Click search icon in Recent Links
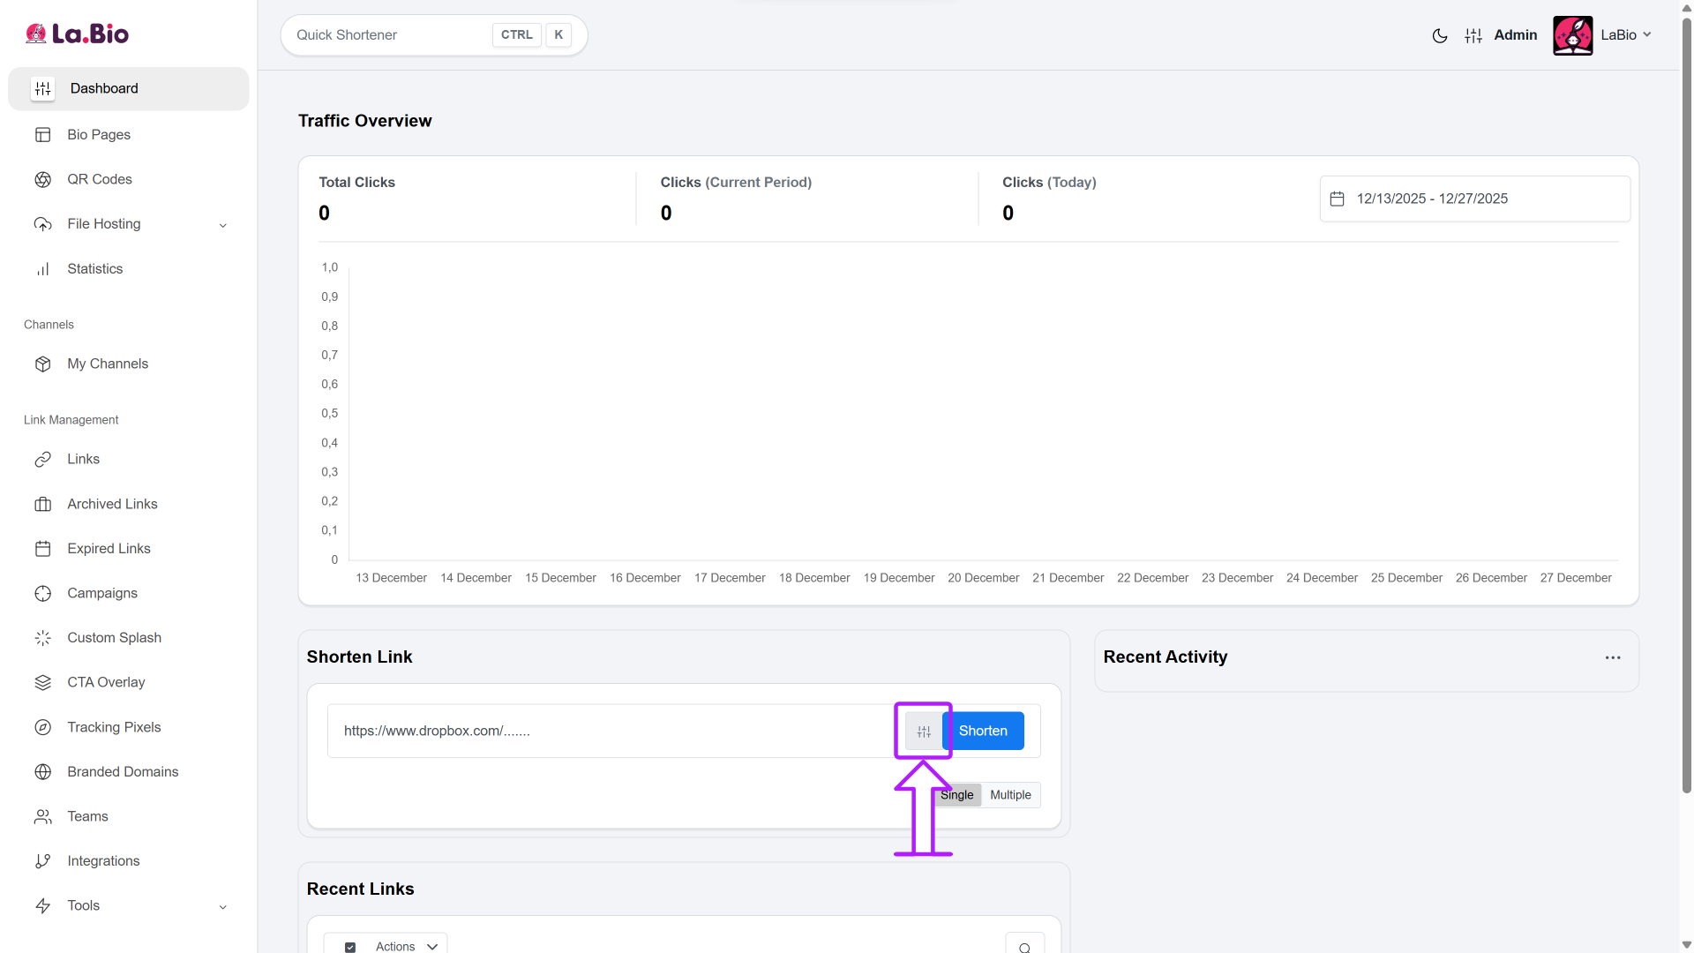 click(1024, 947)
